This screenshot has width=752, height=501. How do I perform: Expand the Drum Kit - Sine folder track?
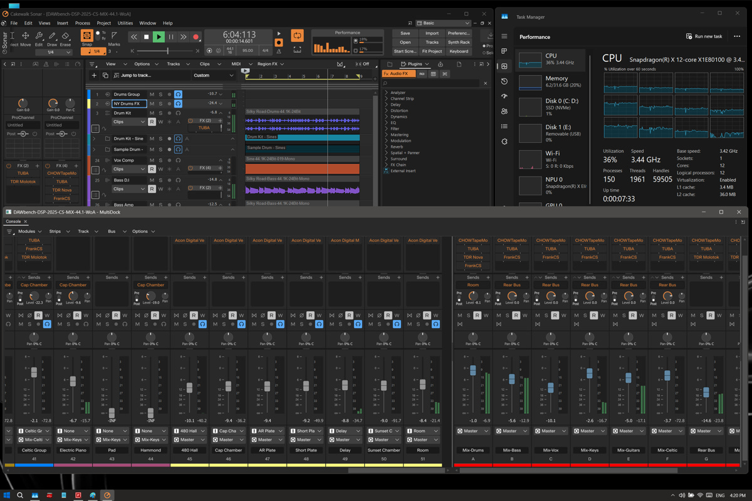tap(94, 138)
